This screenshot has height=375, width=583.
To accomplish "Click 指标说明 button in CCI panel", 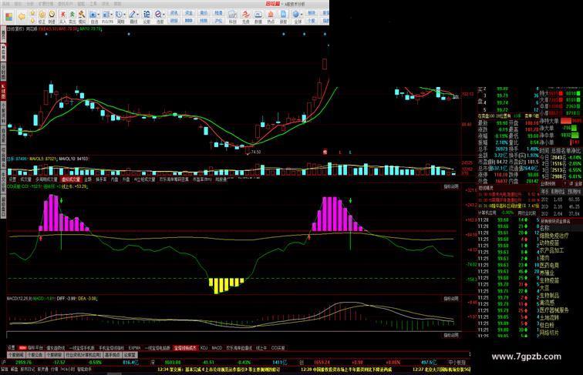I will [451, 186].
